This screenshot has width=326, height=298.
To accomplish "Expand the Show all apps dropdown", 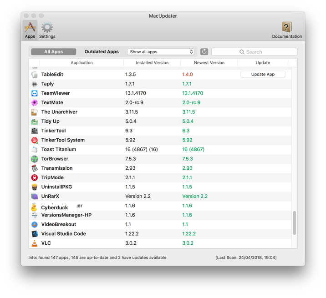I will pyautogui.click(x=161, y=52).
